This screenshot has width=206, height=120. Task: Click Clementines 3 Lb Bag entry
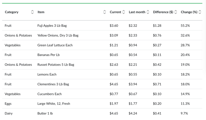click(x=53, y=84)
